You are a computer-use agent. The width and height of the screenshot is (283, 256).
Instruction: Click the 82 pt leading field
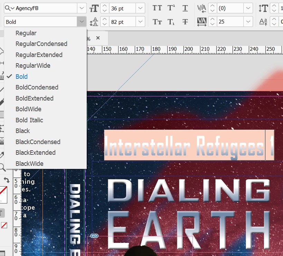(x=122, y=22)
